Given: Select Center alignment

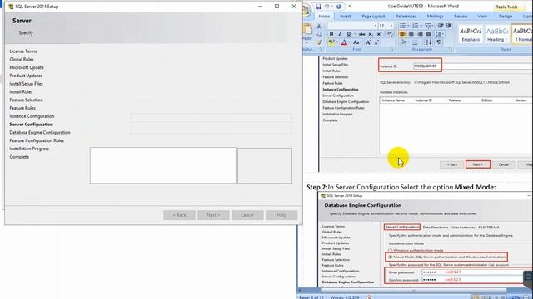Looking at the screenshot, I should tap(411, 34).
